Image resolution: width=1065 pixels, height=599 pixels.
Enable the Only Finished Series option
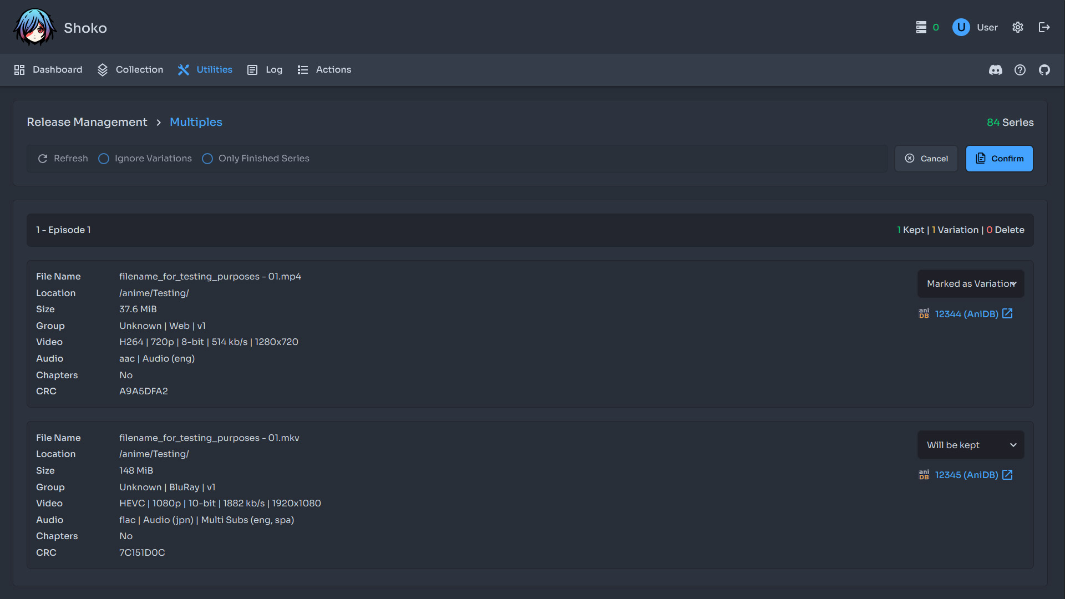coord(207,159)
